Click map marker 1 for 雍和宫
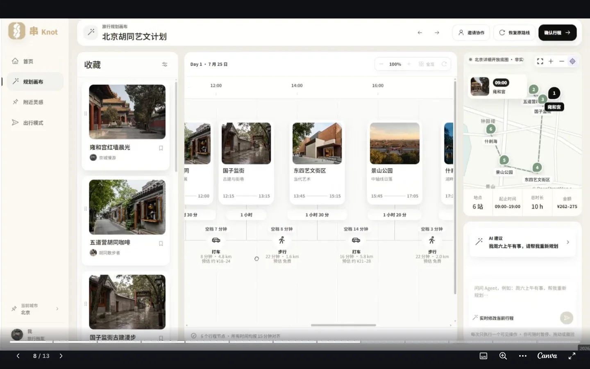Image resolution: width=590 pixels, height=369 pixels. (x=554, y=93)
